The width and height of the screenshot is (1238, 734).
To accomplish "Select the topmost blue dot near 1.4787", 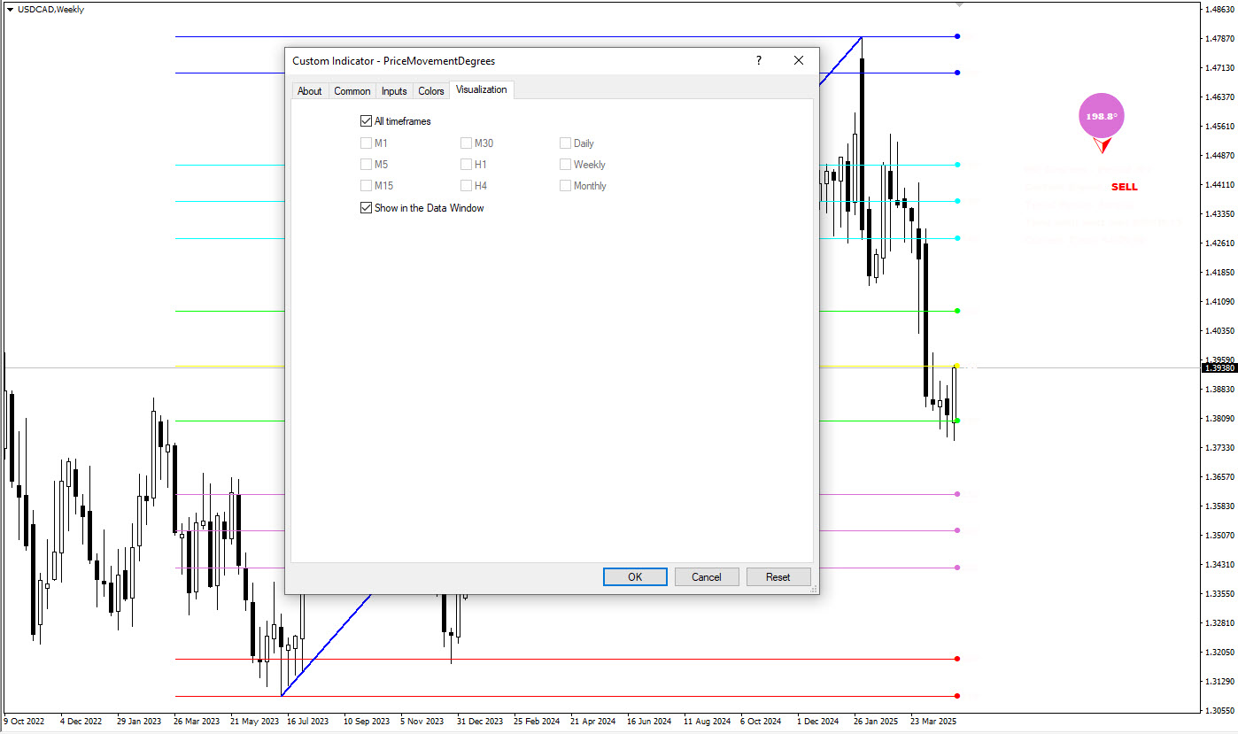I will pyautogui.click(x=957, y=36).
